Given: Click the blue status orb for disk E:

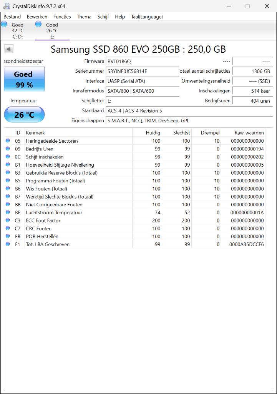Looking at the screenshot, I should (38, 24).
